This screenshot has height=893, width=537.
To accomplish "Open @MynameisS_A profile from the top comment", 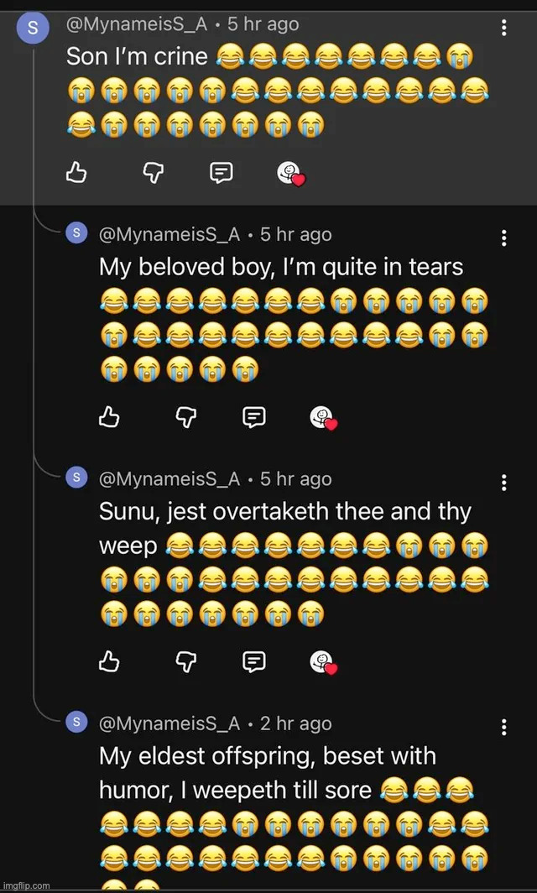I will click(136, 25).
